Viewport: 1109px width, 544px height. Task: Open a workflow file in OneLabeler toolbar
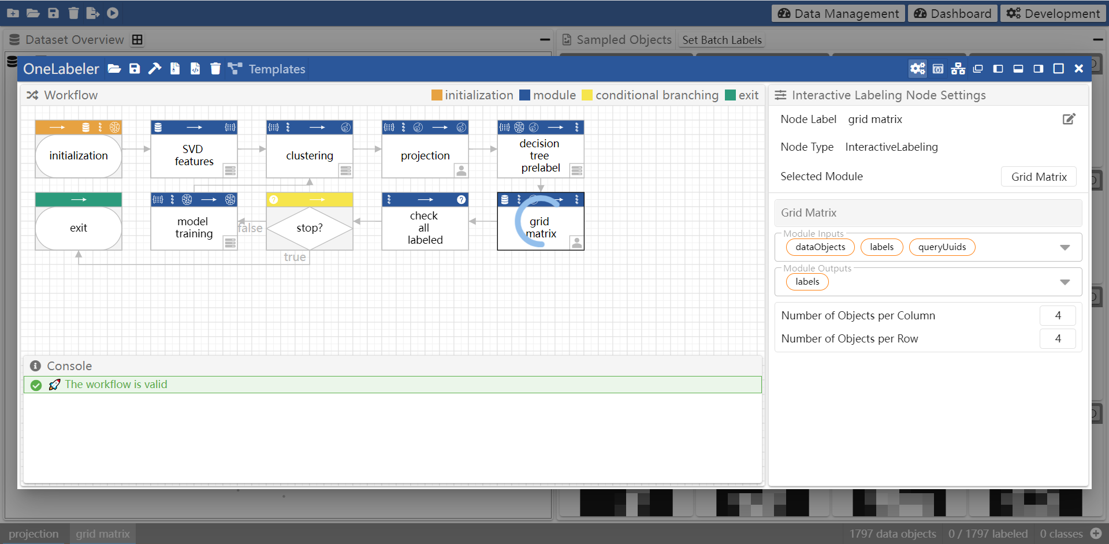click(x=114, y=69)
